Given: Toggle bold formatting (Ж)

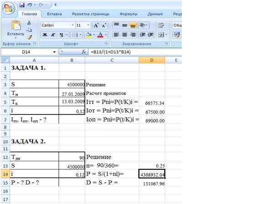Looking at the screenshot, I should pyautogui.click(x=45, y=35).
